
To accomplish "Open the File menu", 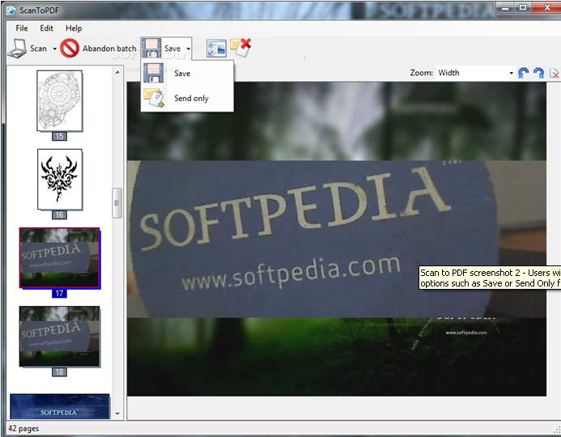I will pos(22,28).
